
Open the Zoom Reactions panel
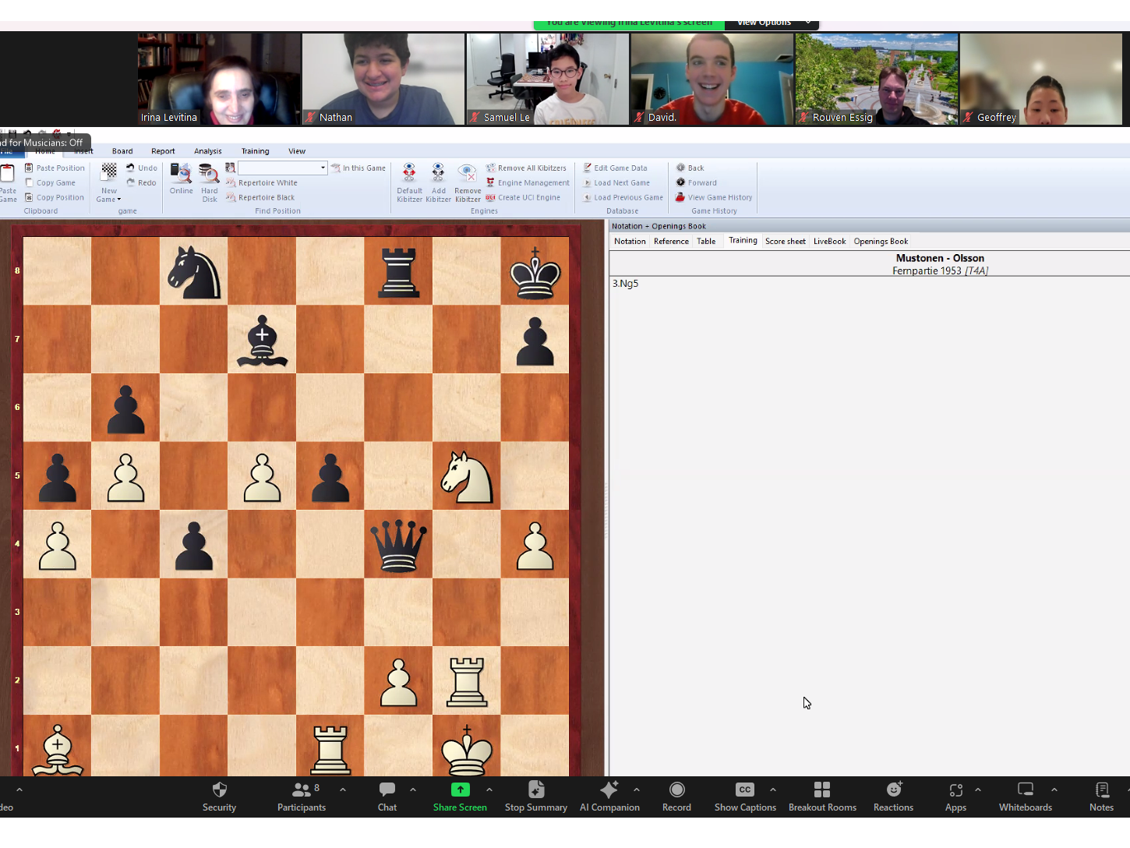pyautogui.click(x=893, y=797)
